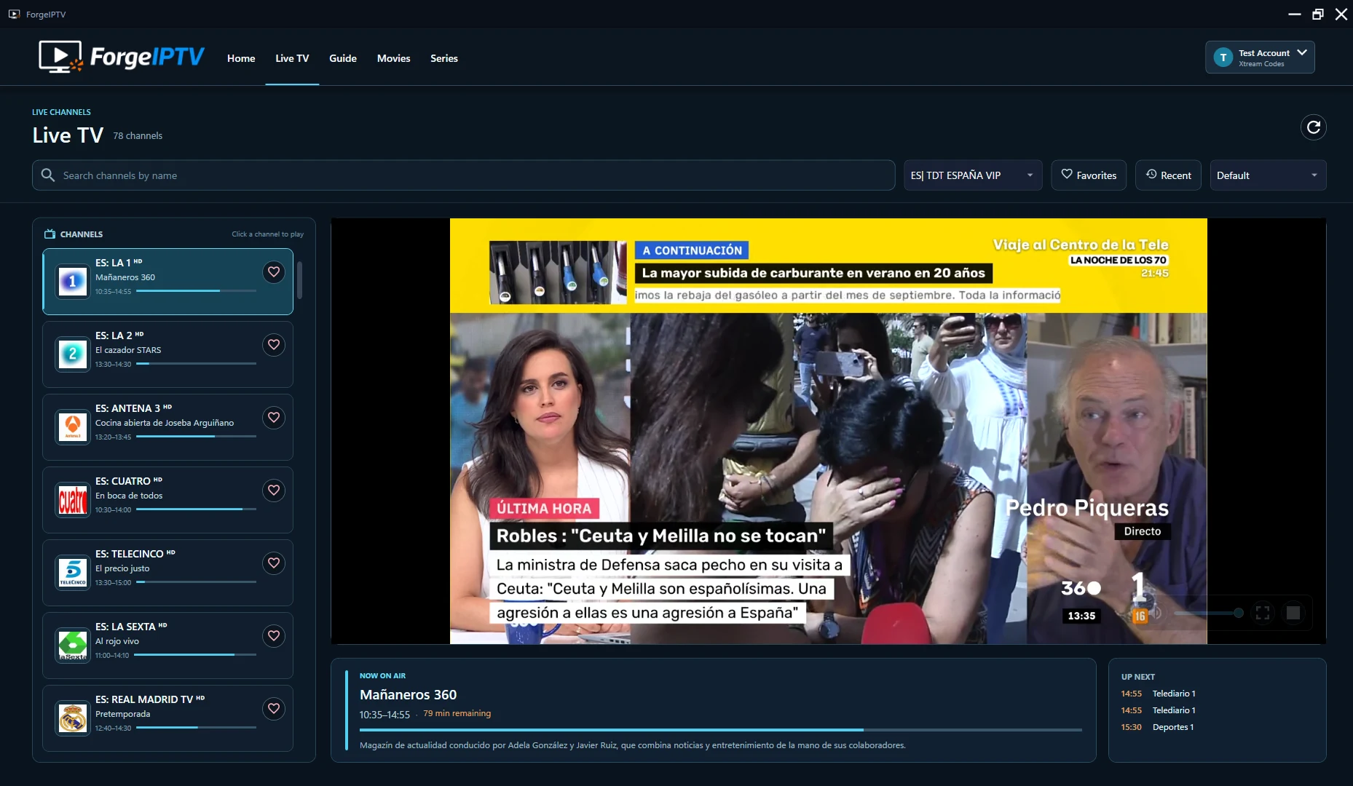The width and height of the screenshot is (1353, 786).
Task: Click the ForgeIPTV logo in the header
Action: tap(122, 57)
